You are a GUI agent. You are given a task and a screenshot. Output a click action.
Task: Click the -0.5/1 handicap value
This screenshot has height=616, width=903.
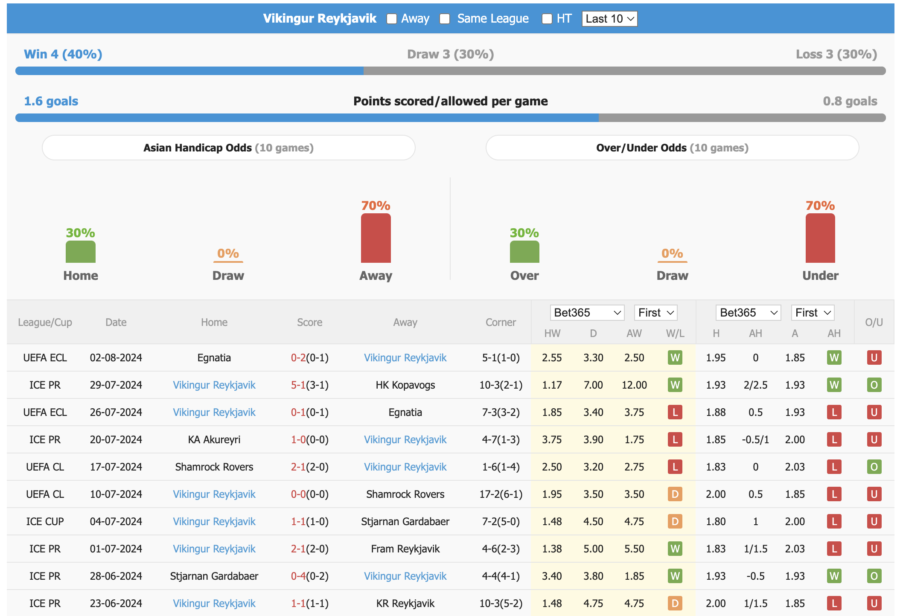pyautogui.click(x=755, y=439)
